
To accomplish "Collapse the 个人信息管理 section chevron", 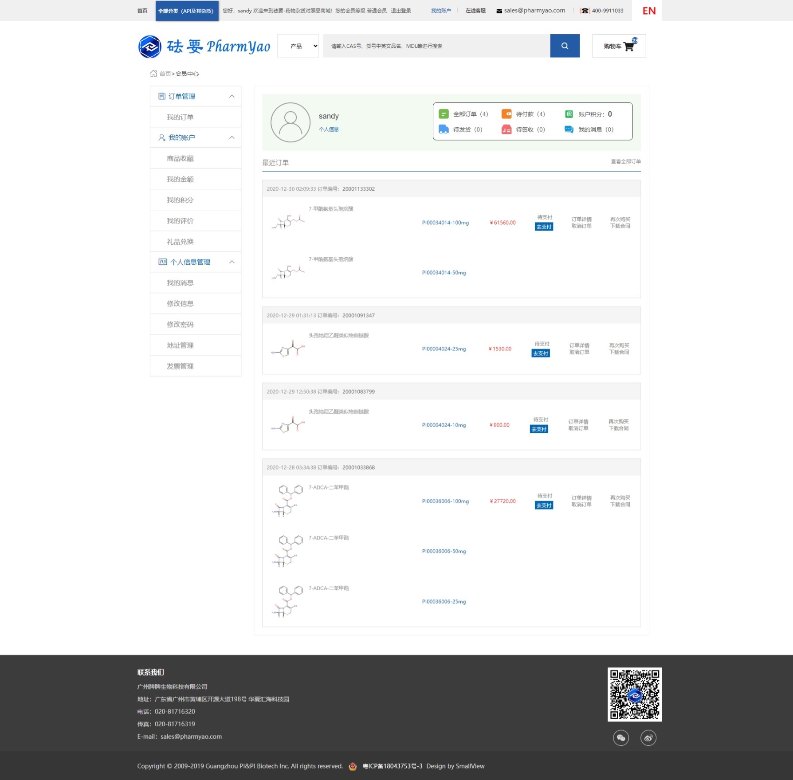I will (232, 262).
